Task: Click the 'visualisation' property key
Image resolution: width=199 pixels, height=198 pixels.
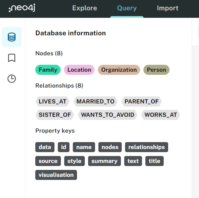Action: [56, 175]
